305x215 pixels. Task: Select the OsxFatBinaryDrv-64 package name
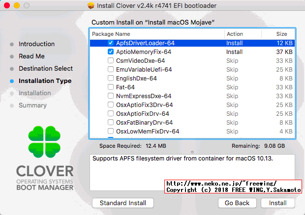[144, 122]
